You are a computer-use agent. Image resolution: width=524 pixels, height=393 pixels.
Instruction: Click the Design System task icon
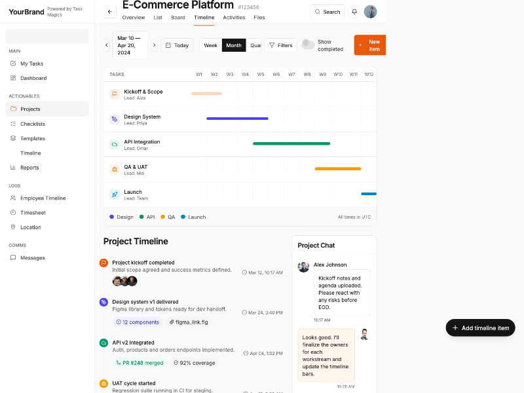[115, 119]
